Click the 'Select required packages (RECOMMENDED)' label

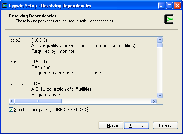51,110
